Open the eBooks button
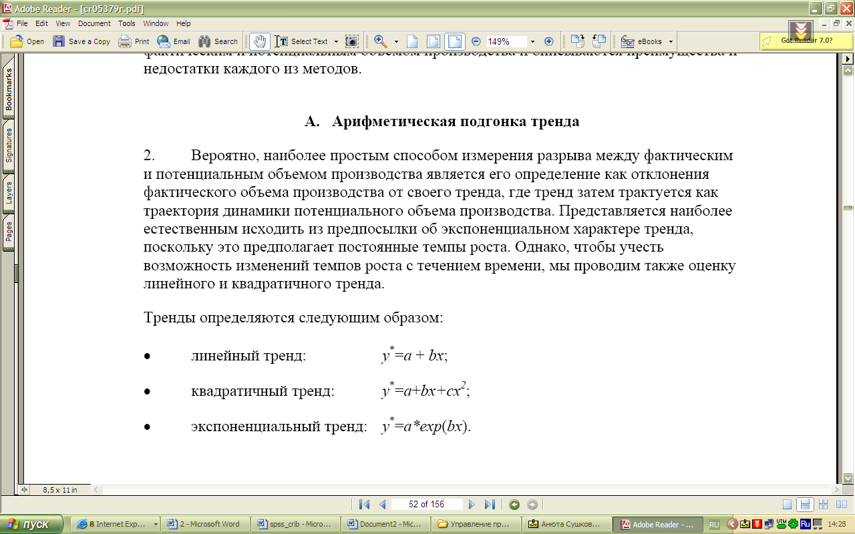Screen dimensions: 855x534 tap(641, 41)
